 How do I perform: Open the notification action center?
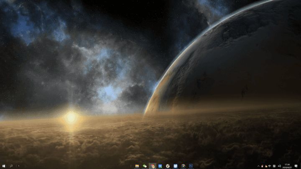[x=296, y=166]
